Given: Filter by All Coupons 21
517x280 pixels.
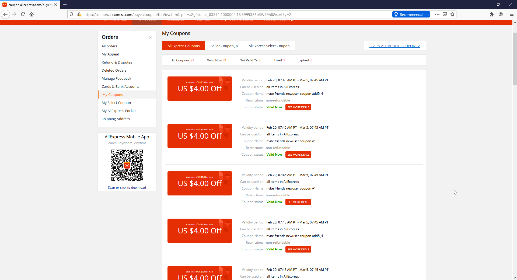Looking at the screenshot, I should (183, 60).
